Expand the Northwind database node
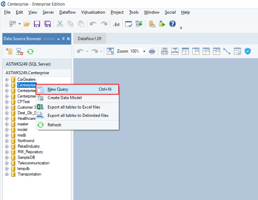258x200 pixels. pos(7,141)
